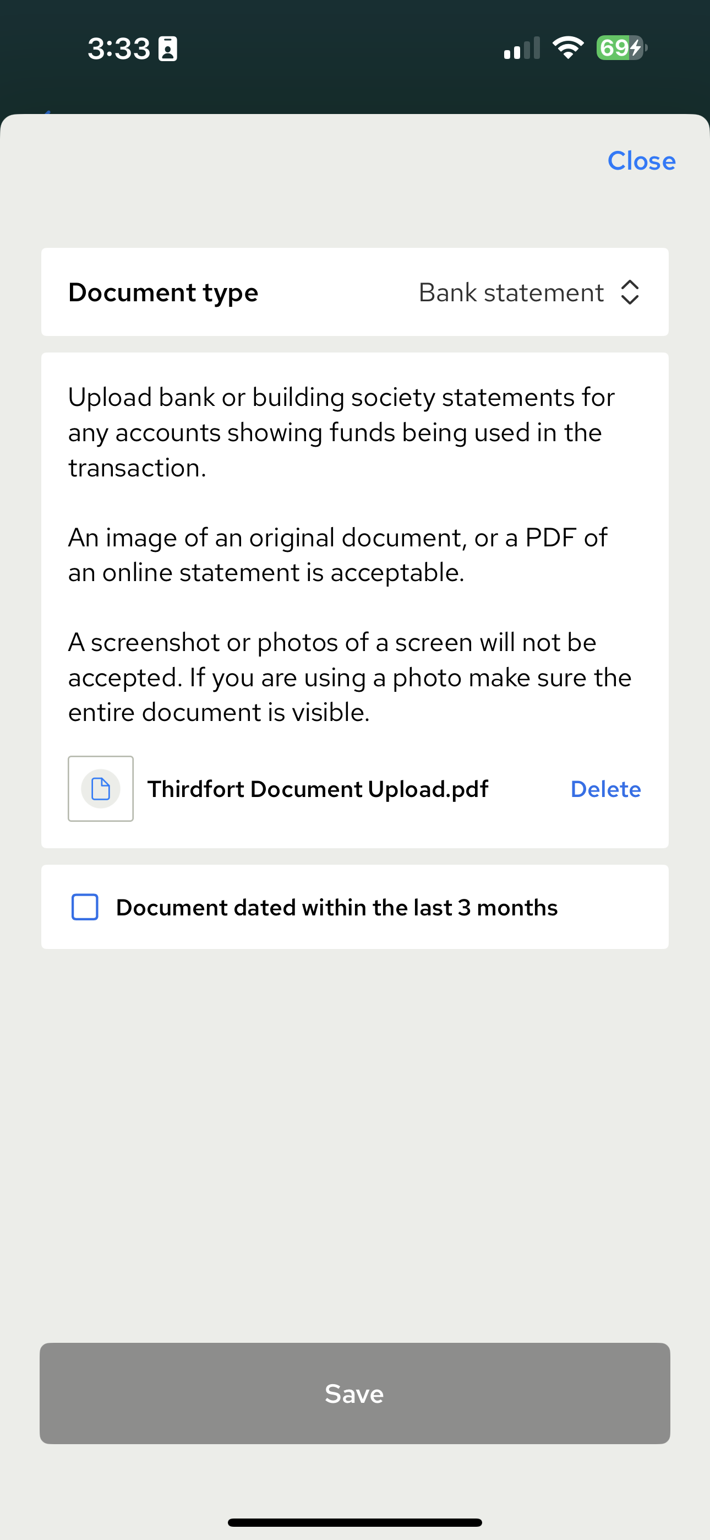Open the Thirdfort Document Upload.pdf file name
The width and height of the screenshot is (710, 1540).
(x=318, y=789)
